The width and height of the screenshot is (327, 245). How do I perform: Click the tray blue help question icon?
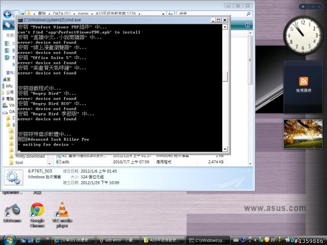tap(243, 240)
